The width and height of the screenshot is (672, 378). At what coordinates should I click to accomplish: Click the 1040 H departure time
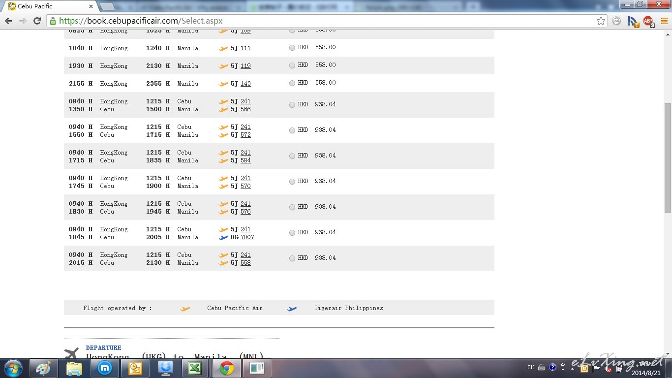click(81, 48)
